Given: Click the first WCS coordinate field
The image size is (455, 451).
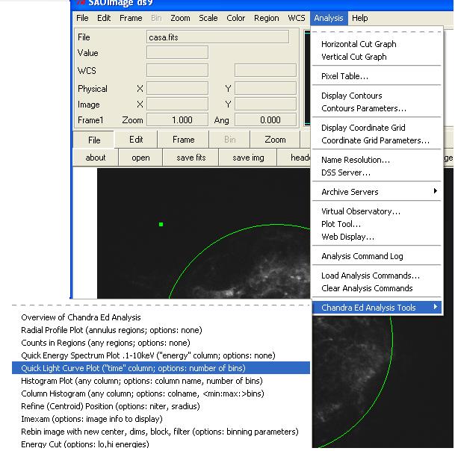Looking at the screenshot, I should (x=177, y=70).
